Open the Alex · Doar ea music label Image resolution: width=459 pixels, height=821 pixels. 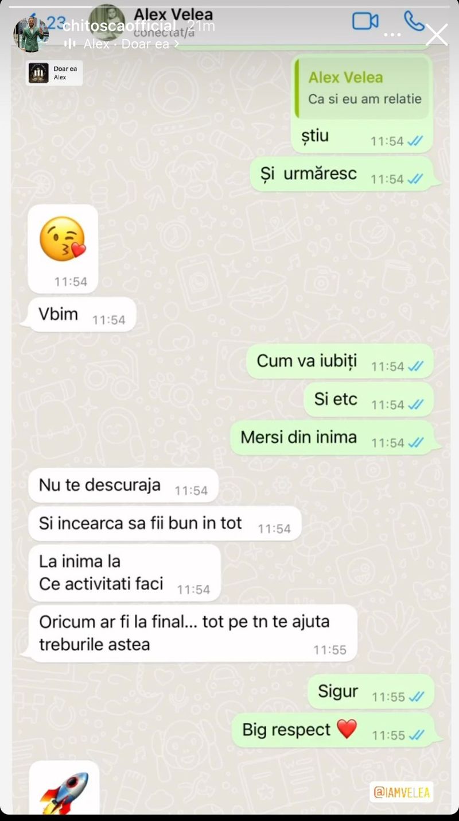pyautogui.click(x=131, y=44)
